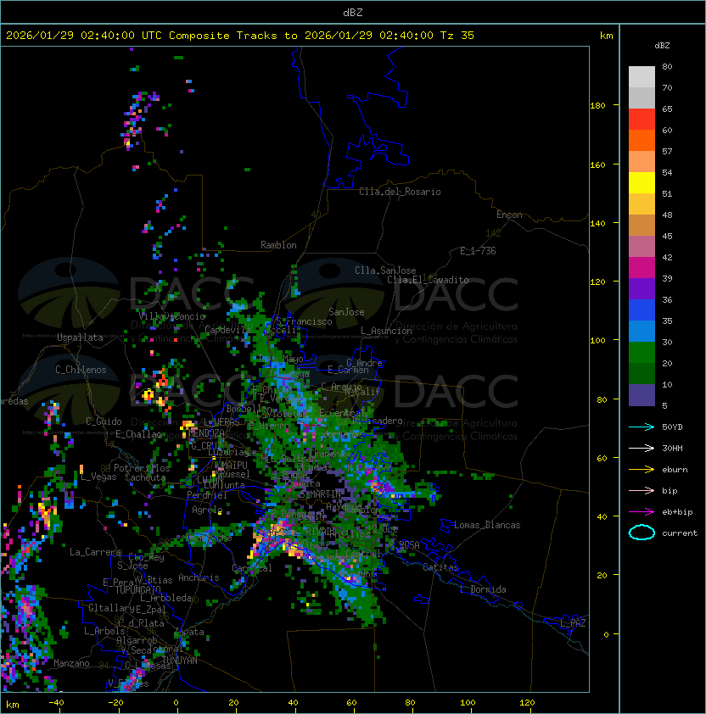The height and width of the screenshot is (714, 706).
Task: Click the 'L_Vegas' label
Action: click(98, 477)
